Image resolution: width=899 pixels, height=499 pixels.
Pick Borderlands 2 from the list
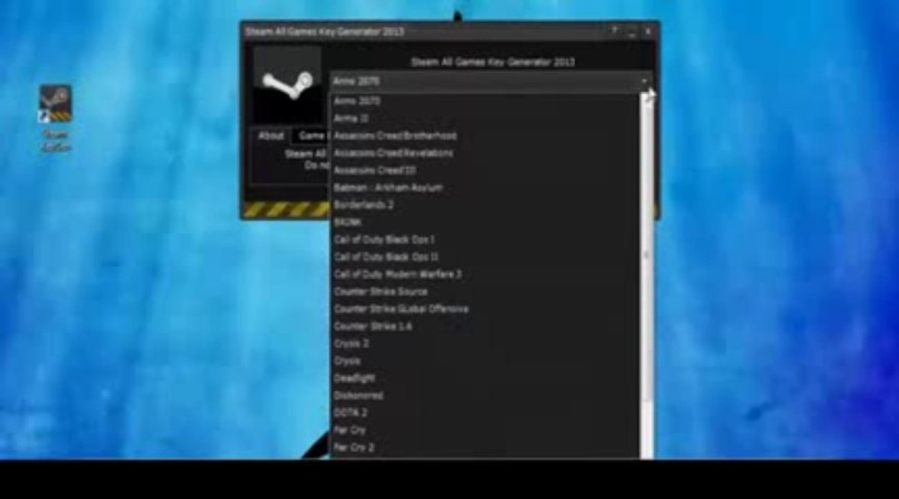tap(484, 205)
